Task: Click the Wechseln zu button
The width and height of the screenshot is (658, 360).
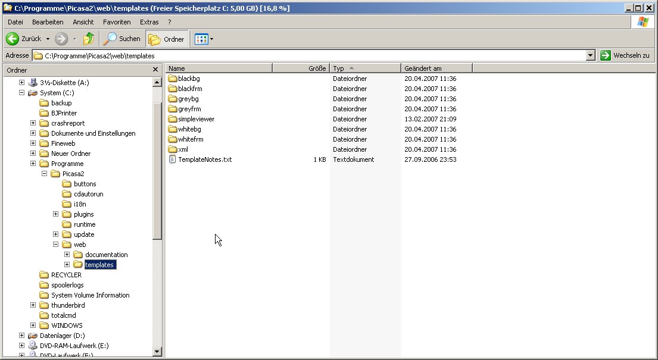Action: 624,55
